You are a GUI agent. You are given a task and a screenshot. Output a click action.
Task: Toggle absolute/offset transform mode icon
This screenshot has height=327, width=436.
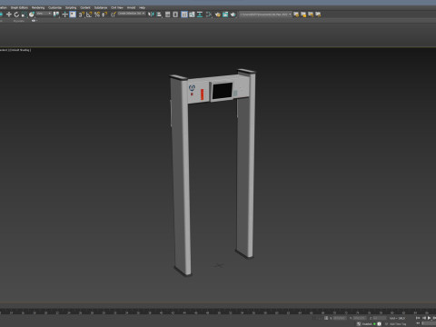coord(326,318)
